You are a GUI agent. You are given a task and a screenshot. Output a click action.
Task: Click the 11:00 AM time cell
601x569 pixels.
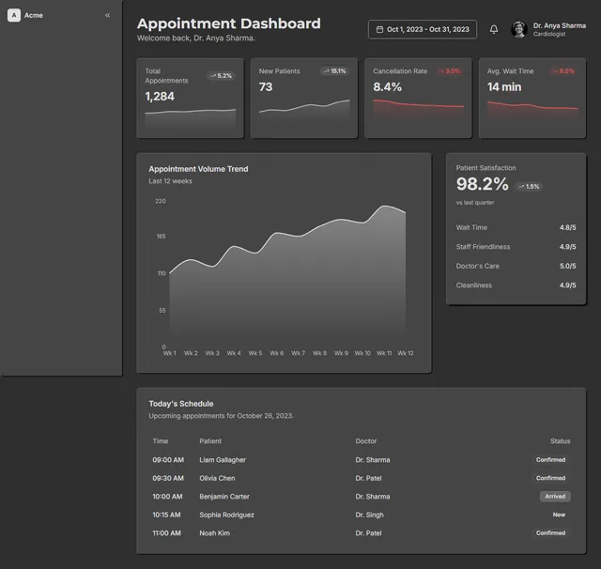click(166, 533)
